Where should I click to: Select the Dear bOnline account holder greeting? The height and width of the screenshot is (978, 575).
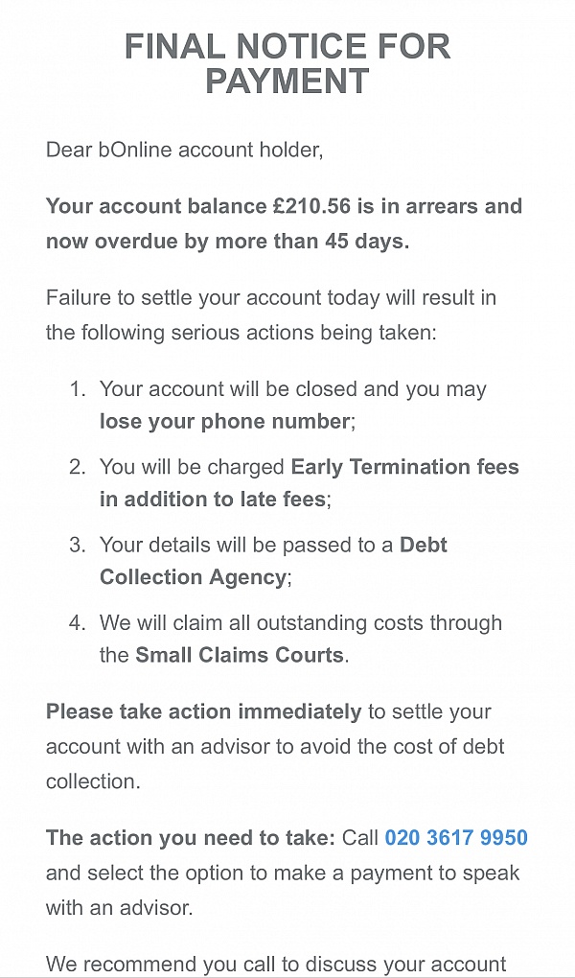pos(185,151)
